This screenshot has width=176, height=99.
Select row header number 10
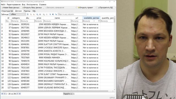click(x=2, y=54)
